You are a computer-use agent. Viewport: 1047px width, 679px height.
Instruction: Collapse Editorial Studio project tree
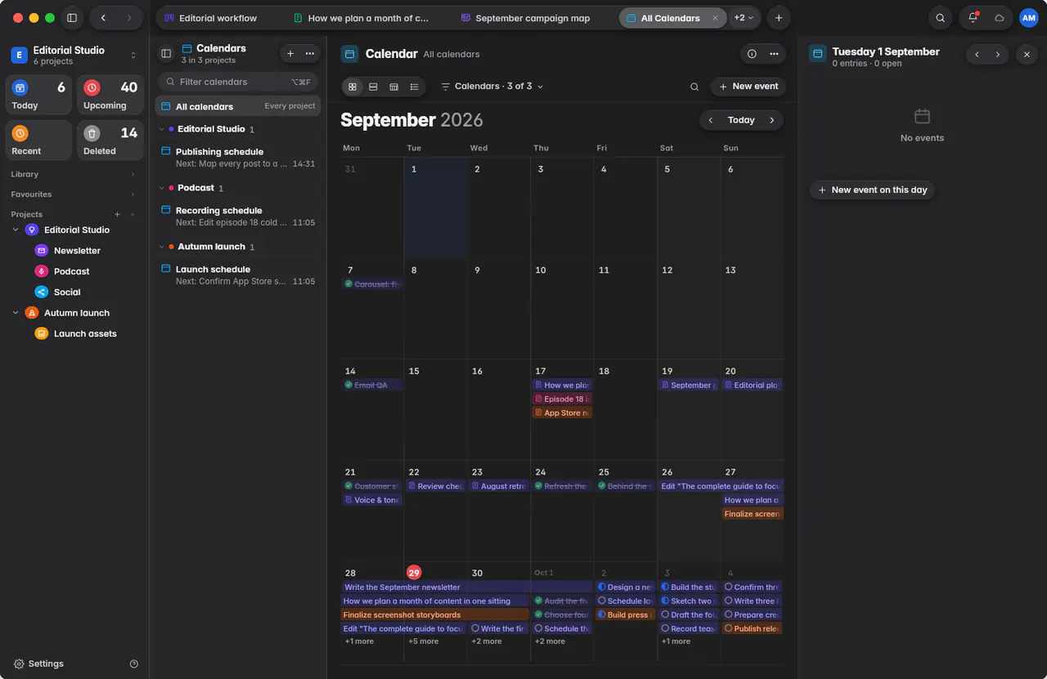pos(16,230)
